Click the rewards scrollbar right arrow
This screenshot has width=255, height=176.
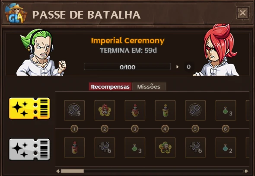[246, 171]
